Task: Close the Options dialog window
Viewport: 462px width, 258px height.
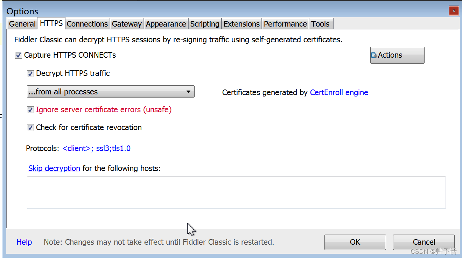Action: [x=454, y=11]
